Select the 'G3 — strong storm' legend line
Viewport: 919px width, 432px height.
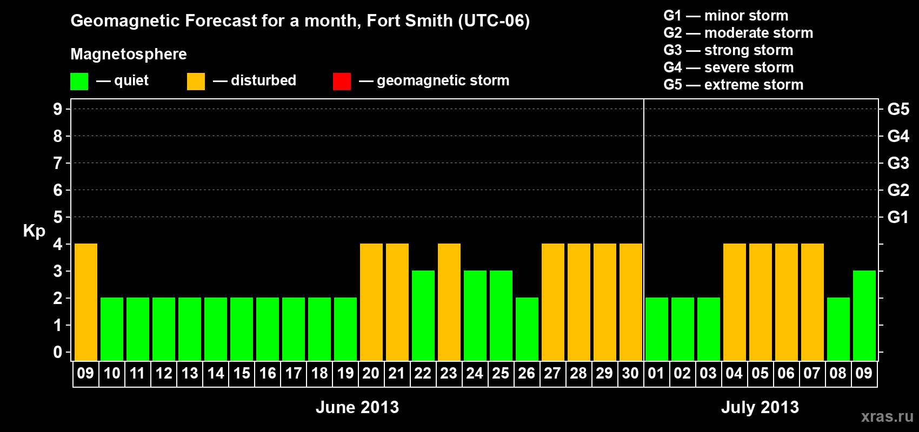tap(728, 50)
